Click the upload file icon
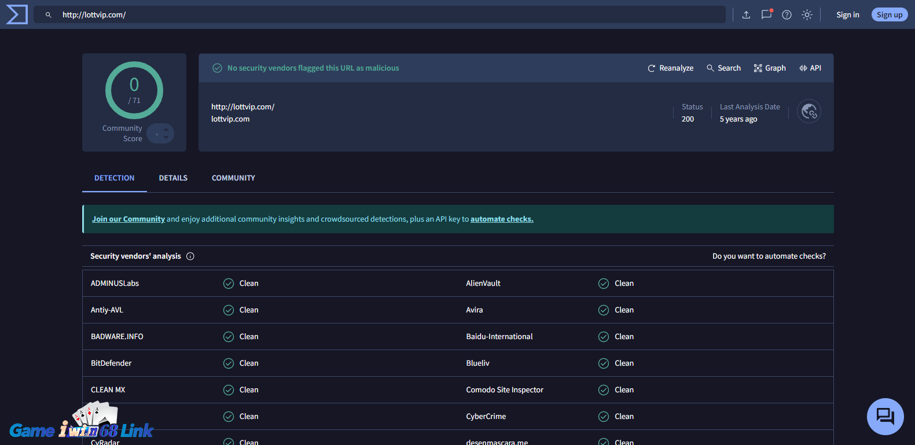 (x=747, y=15)
